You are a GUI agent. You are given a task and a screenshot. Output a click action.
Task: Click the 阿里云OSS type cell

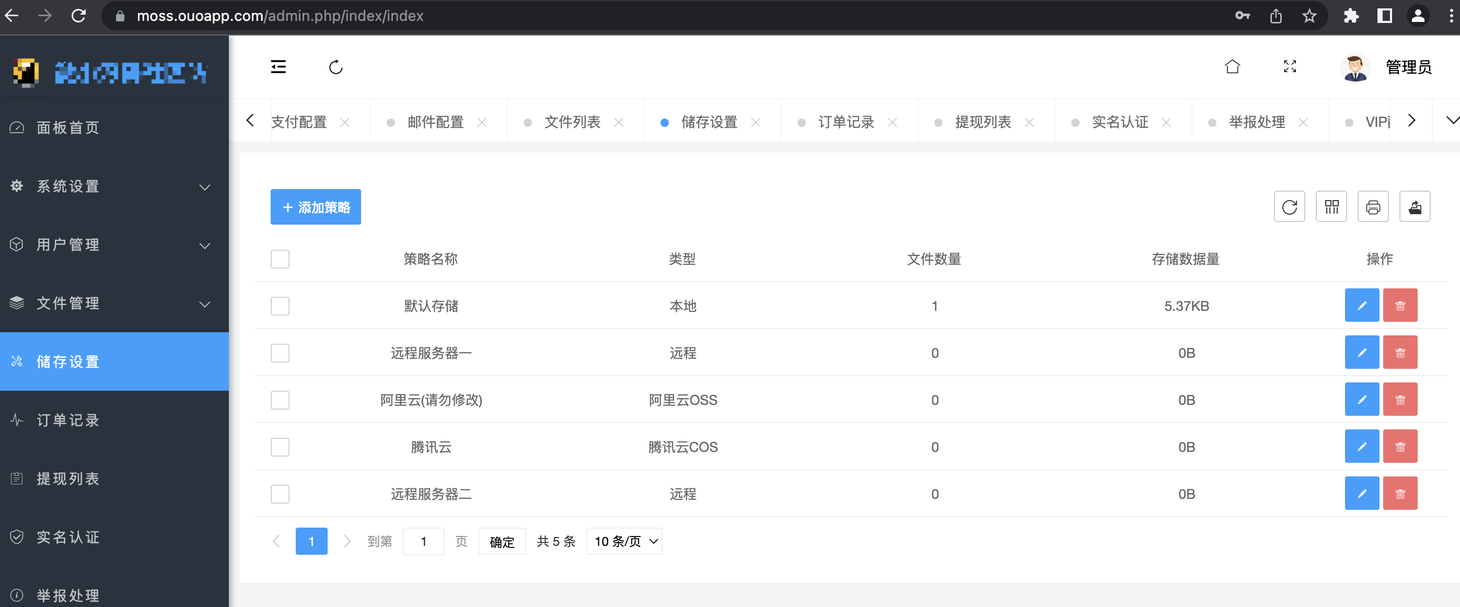point(683,400)
